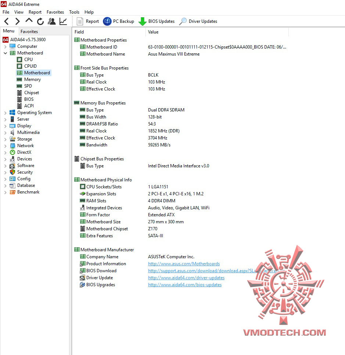
Task: Open the asus.com/Motherboards product link
Action: click(184, 264)
